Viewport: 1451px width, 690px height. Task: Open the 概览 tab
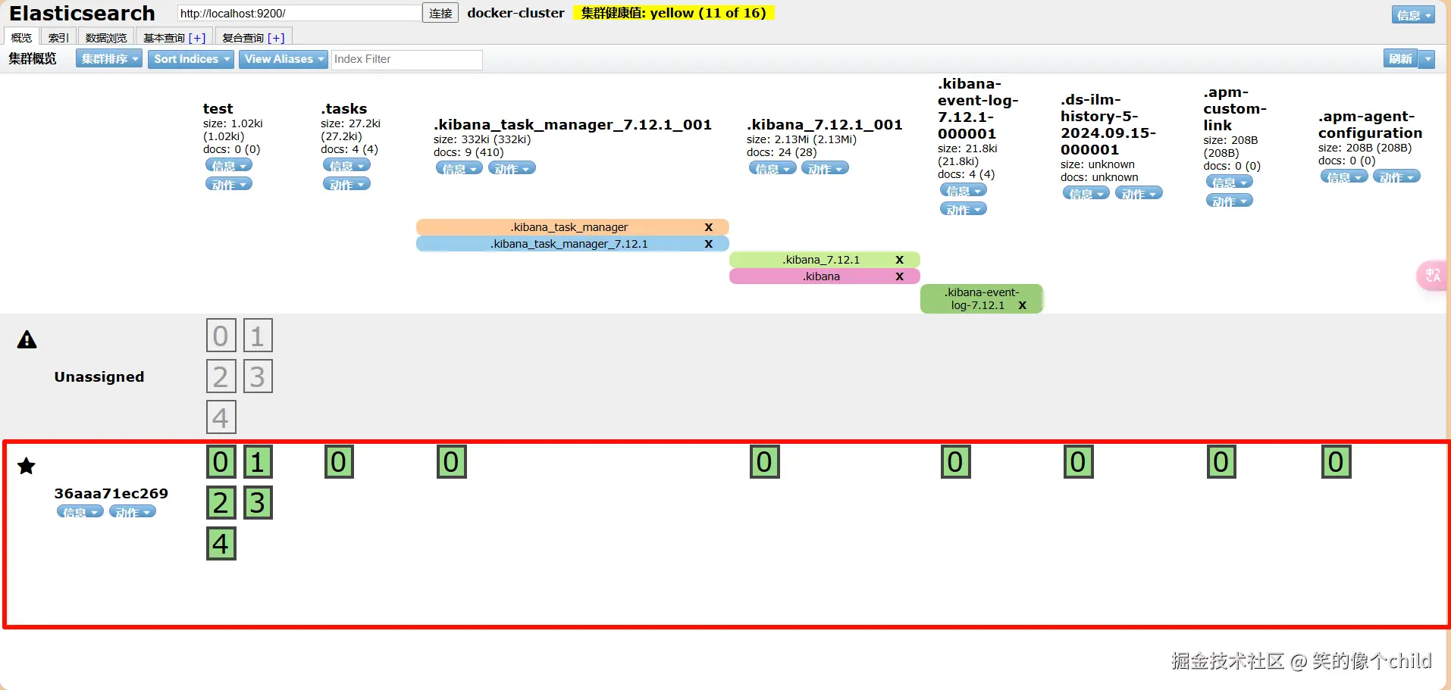point(22,37)
